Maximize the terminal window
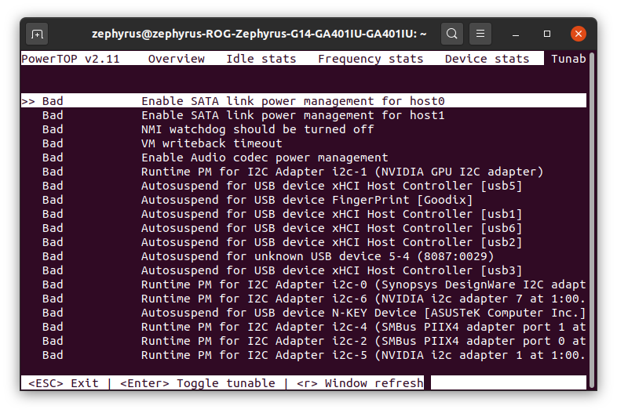Image resolution: width=617 pixels, height=413 pixels. pos(547,34)
